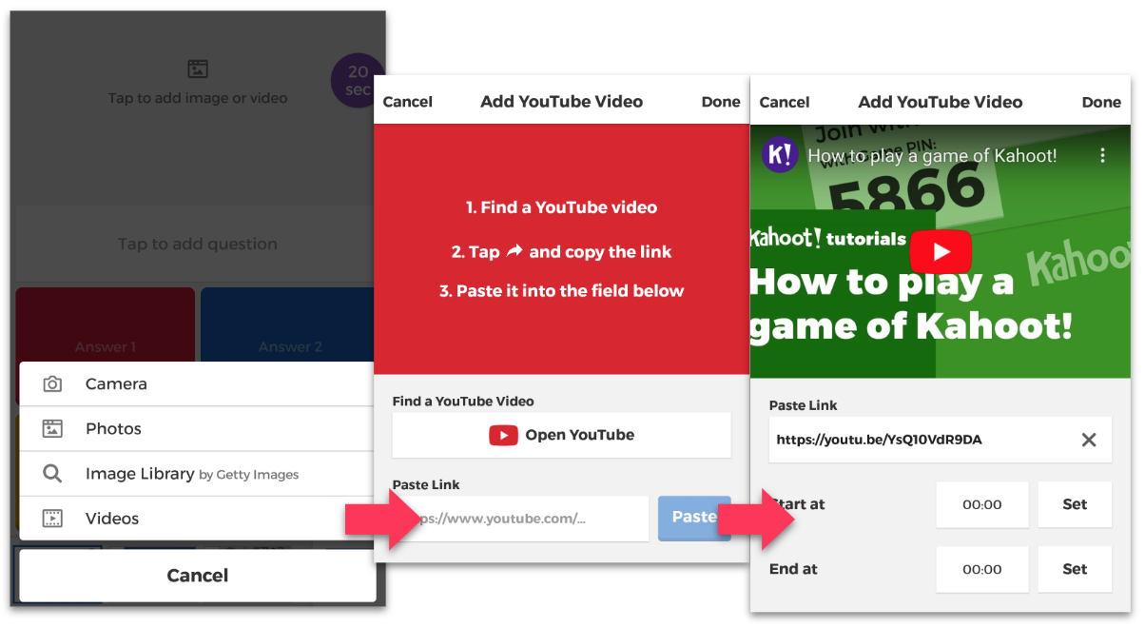Screen dimensions: 1145x628
Task: Play the Kahoot tutorial video
Action: [x=941, y=251]
